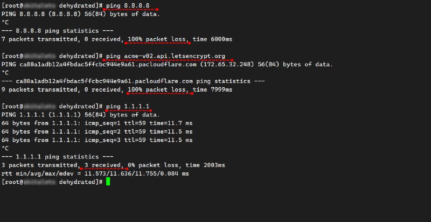
Task: Click '7 packets transmitted' text
Action: pyautogui.click(x=39, y=39)
